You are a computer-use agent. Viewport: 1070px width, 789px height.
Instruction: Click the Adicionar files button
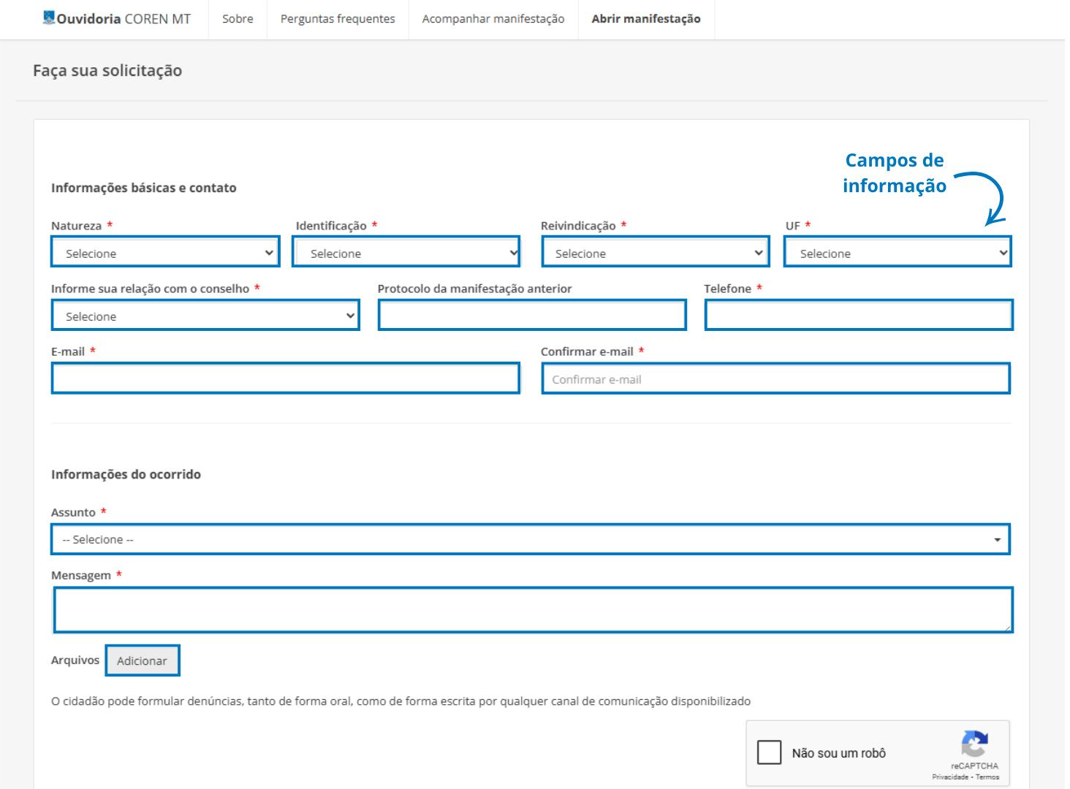pyautogui.click(x=143, y=660)
